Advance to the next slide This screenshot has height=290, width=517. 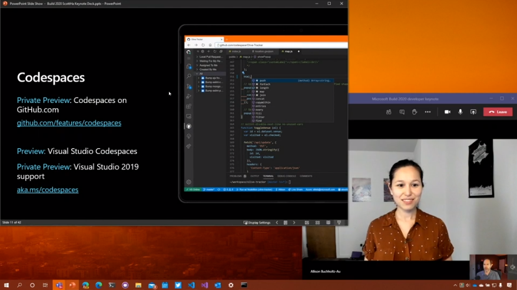point(294,223)
